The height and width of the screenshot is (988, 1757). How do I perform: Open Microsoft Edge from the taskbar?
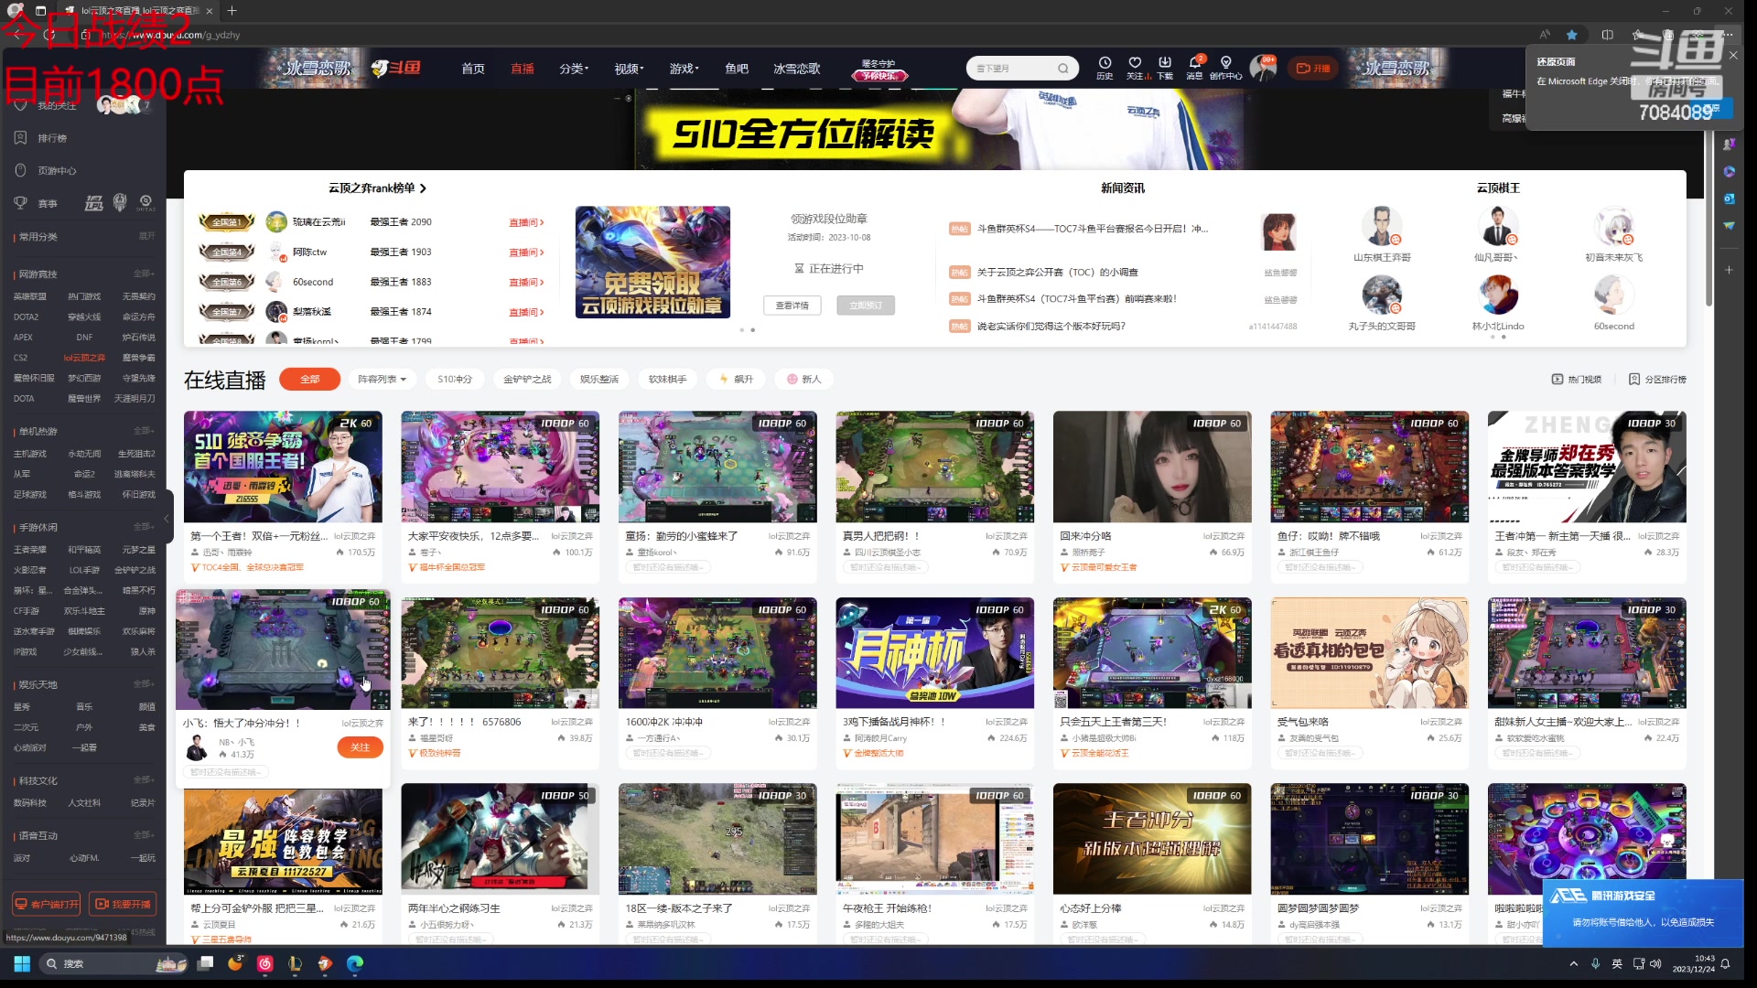coord(354,963)
